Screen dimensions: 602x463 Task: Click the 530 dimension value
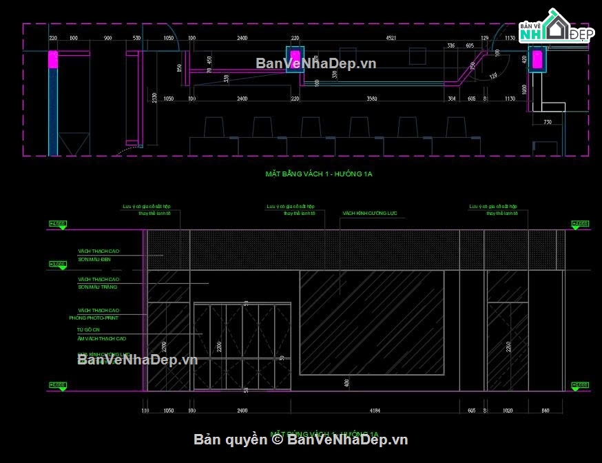(x=136, y=38)
